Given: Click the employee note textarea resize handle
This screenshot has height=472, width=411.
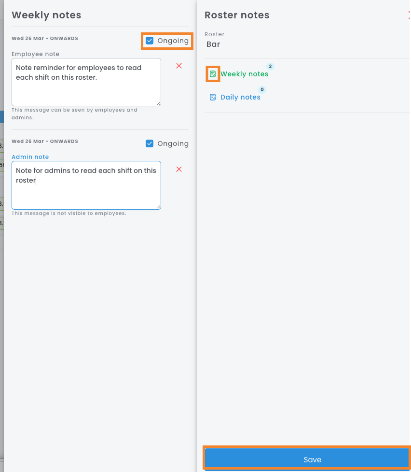Looking at the screenshot, I should click(x=158, y=103).
